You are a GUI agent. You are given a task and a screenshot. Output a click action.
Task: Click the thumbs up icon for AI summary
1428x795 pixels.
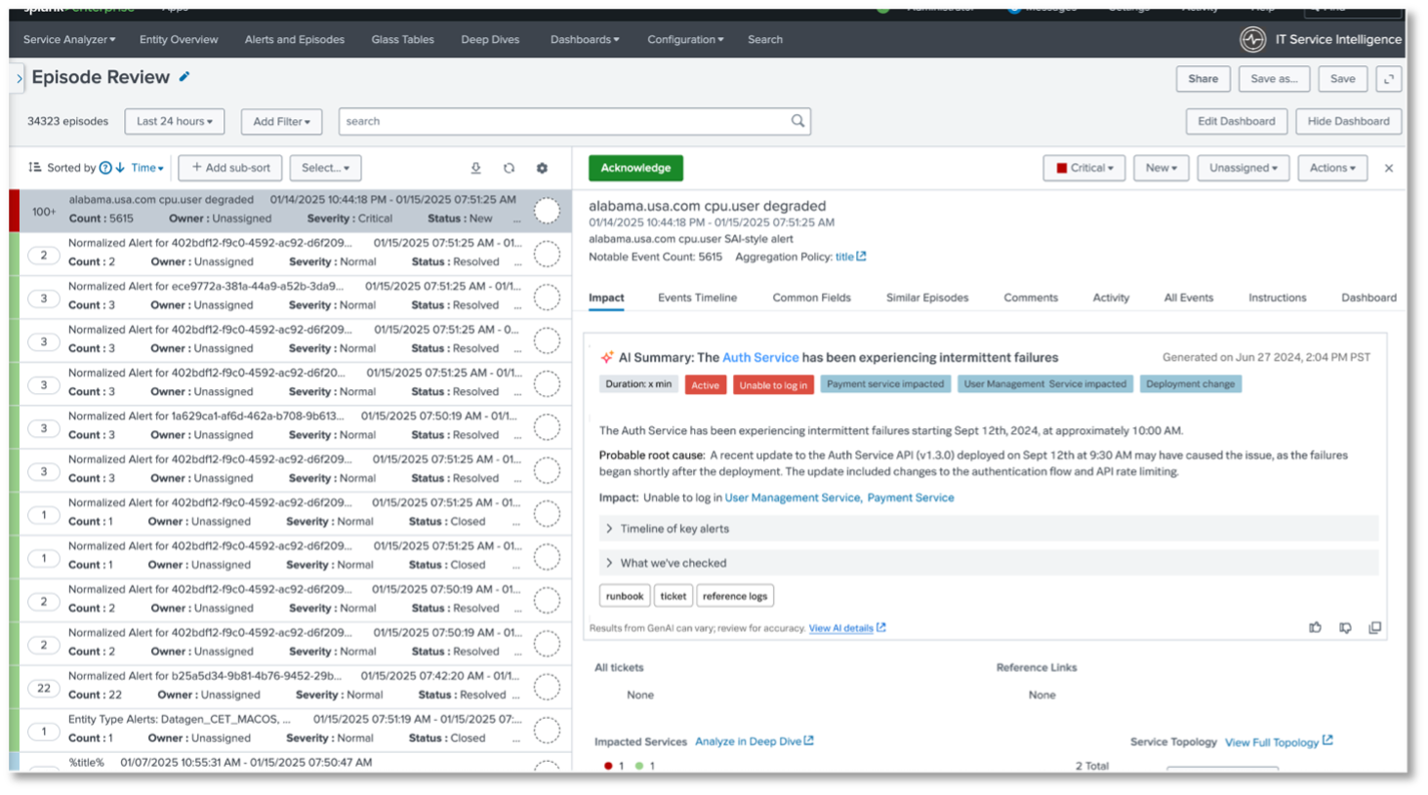[1315, 627]
